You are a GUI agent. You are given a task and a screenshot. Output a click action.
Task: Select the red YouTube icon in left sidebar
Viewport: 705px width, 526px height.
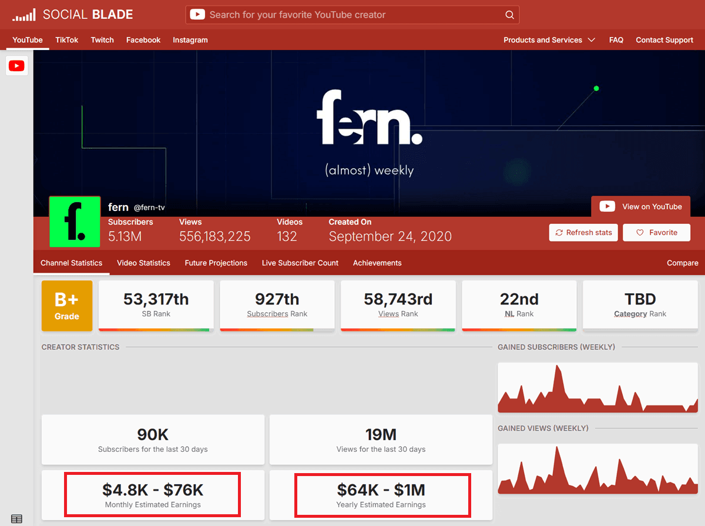pos(17,66)
